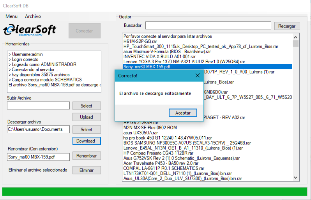Select BIOS SAMSUNG NP300E5C-A07US file entry
Screen dimensions: 311x200
187,143
